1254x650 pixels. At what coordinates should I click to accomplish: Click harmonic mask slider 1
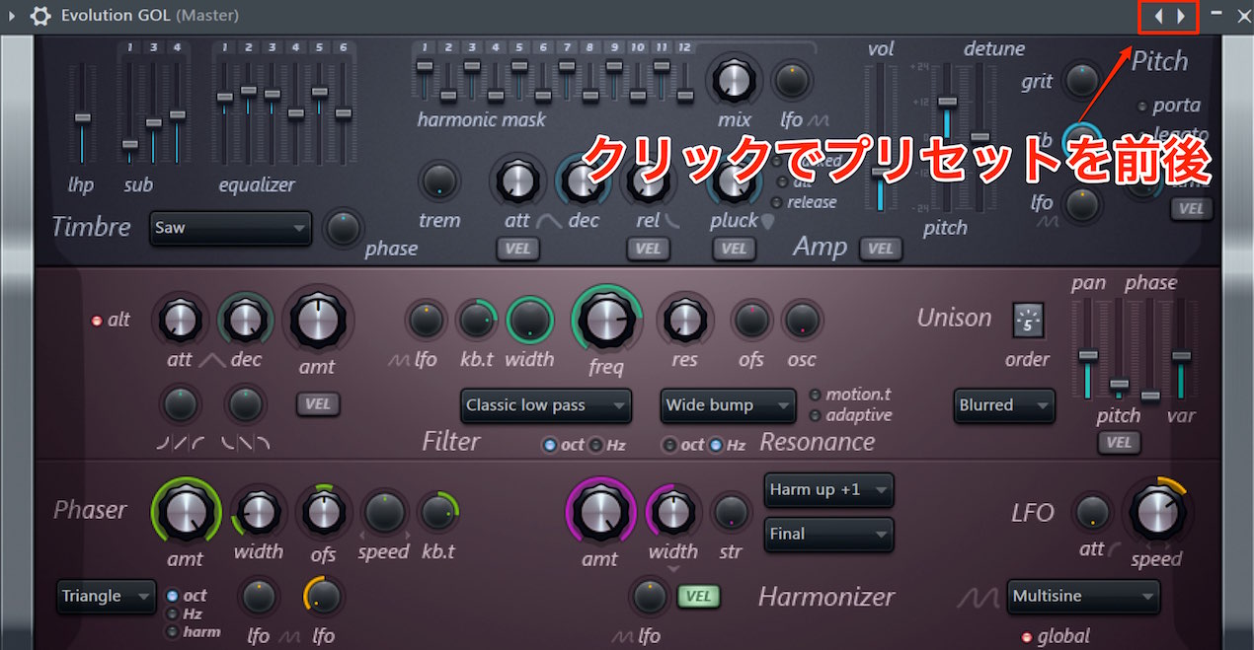(x=425, y=79)
